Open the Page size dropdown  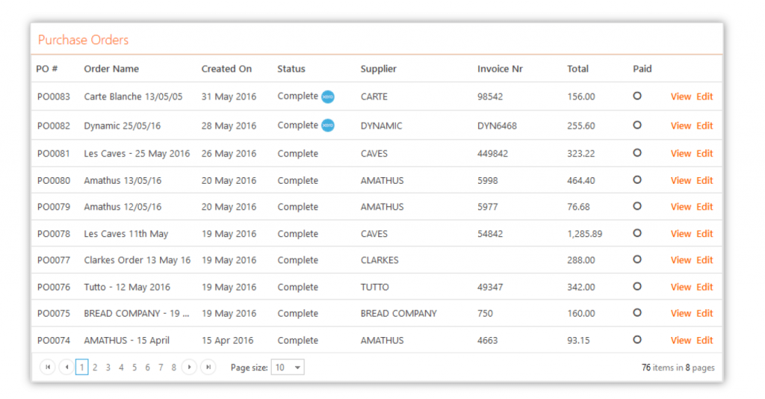(x=288, y=368)
